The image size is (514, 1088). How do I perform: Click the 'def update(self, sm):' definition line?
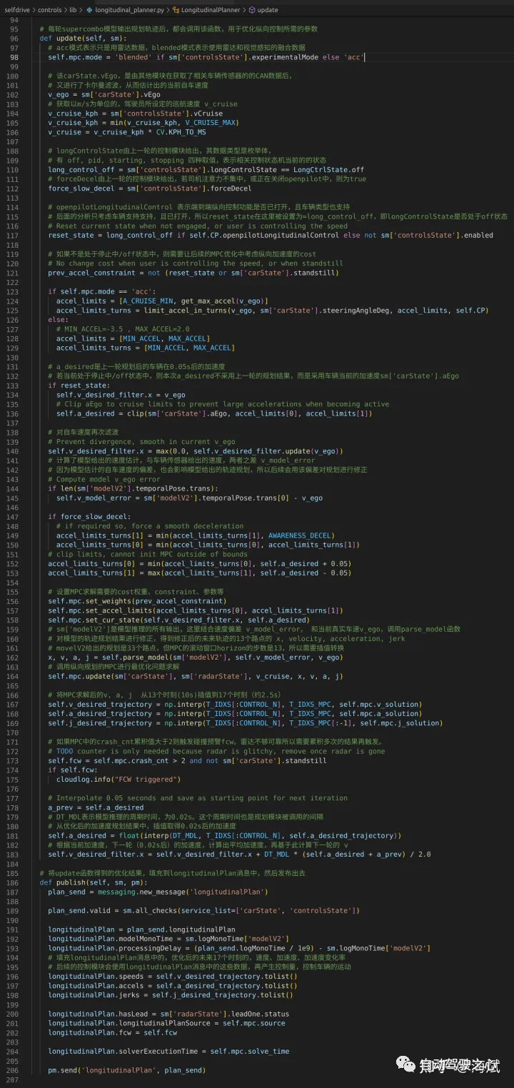point(82,38)
